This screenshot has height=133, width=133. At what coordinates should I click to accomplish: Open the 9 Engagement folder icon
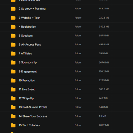click(13, 71)
